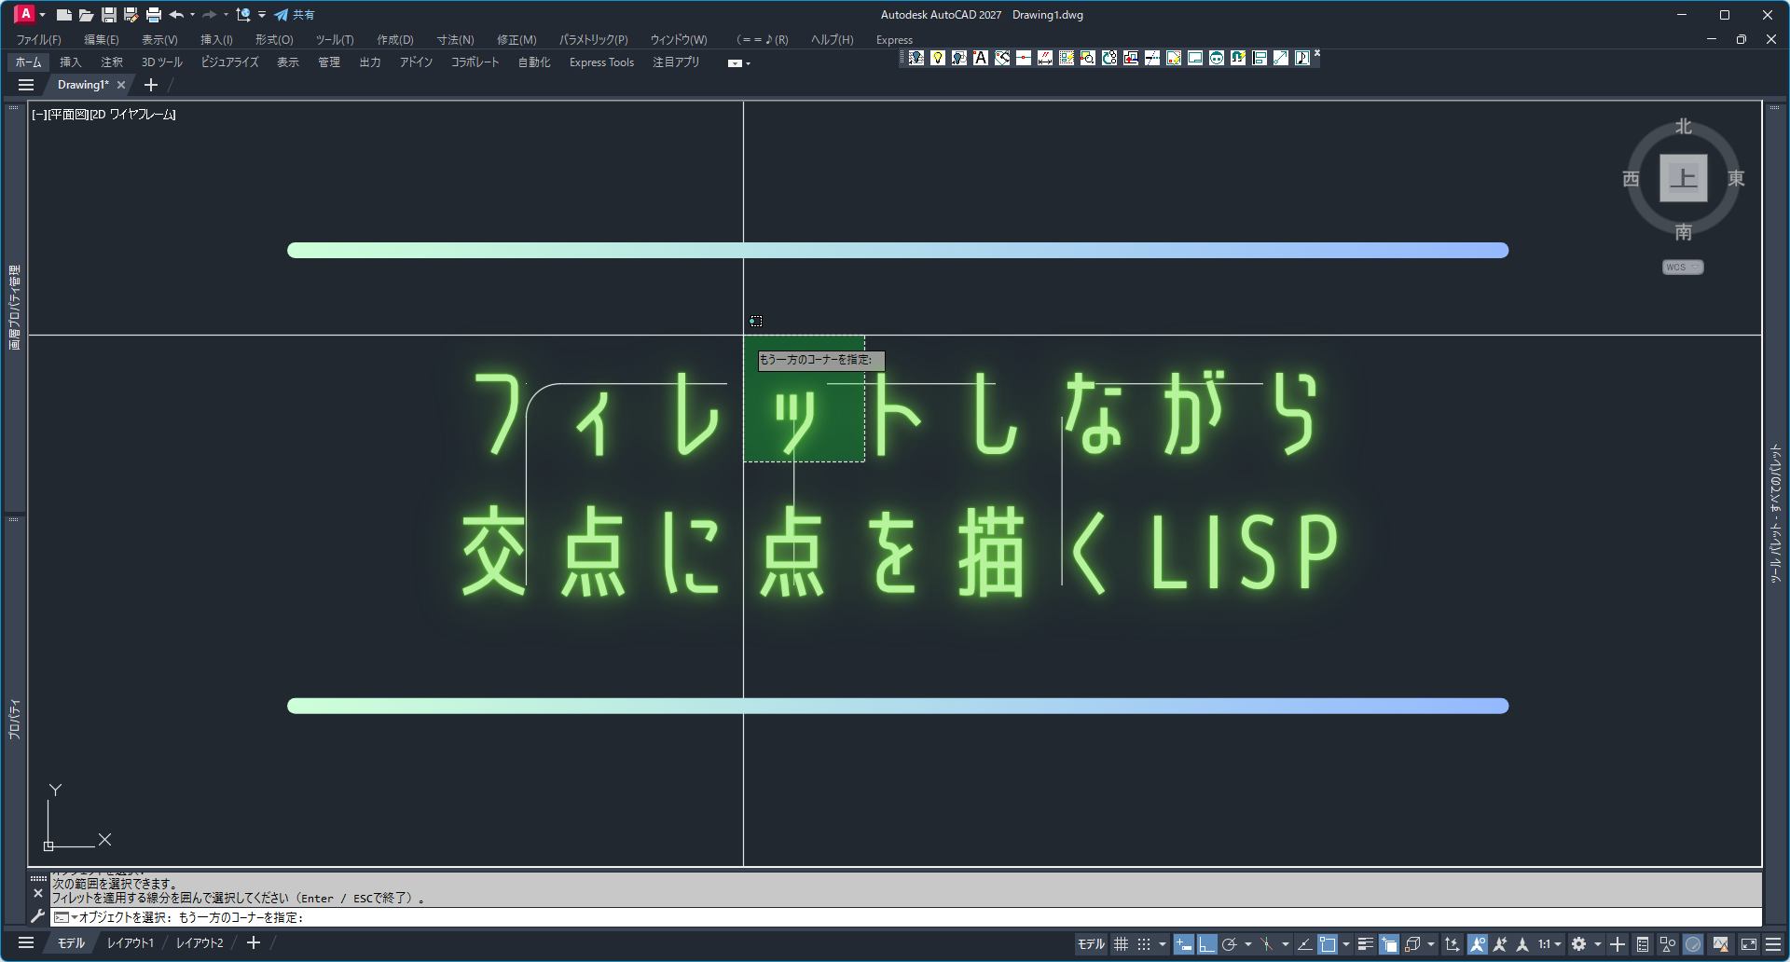Open polar tracking angle dropdown arrow
1790x962 pixels.
click(x=1248, y=944)
